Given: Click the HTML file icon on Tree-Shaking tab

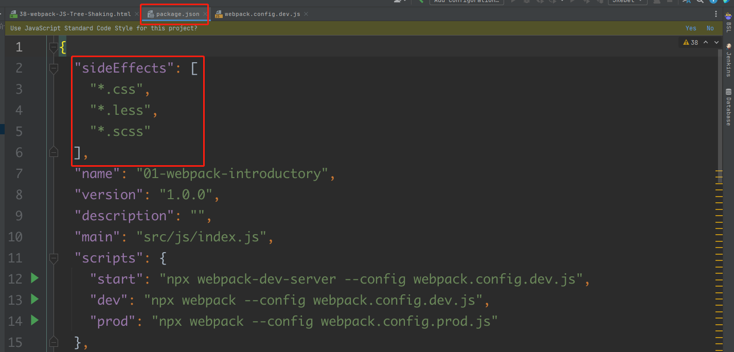Looking at the screenshot, I should [14, 14].
